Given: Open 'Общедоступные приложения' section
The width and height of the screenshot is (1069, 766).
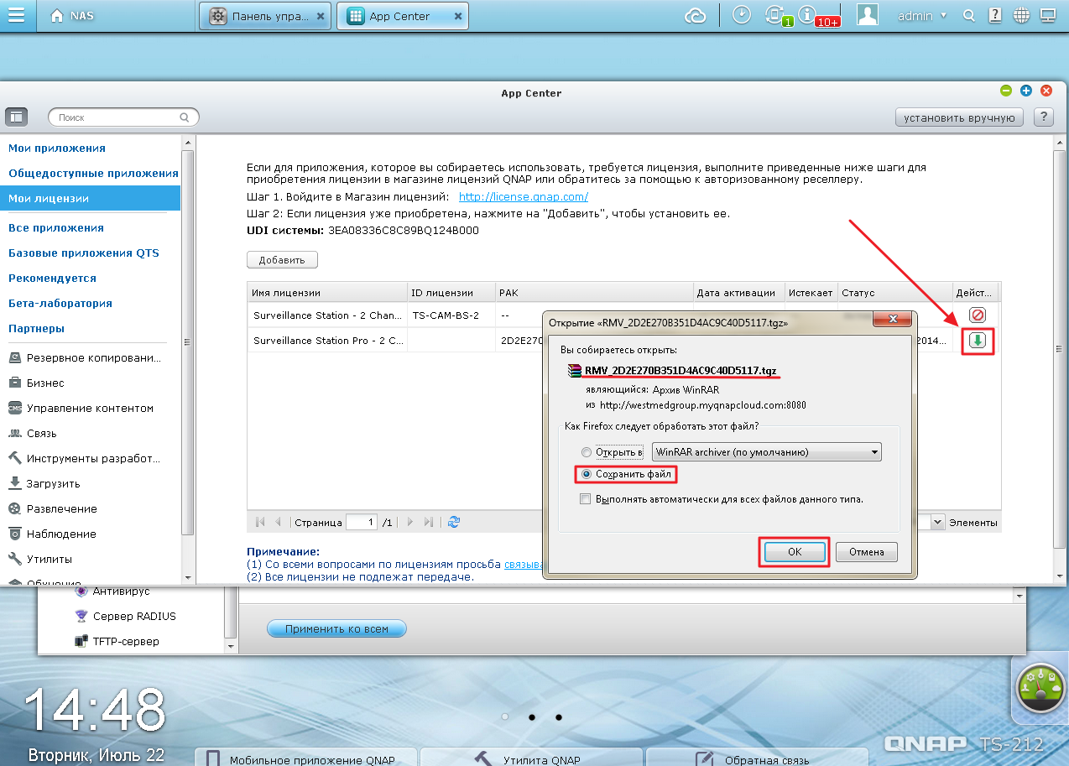Looking at the screenshot, I should tap(93, 173).
